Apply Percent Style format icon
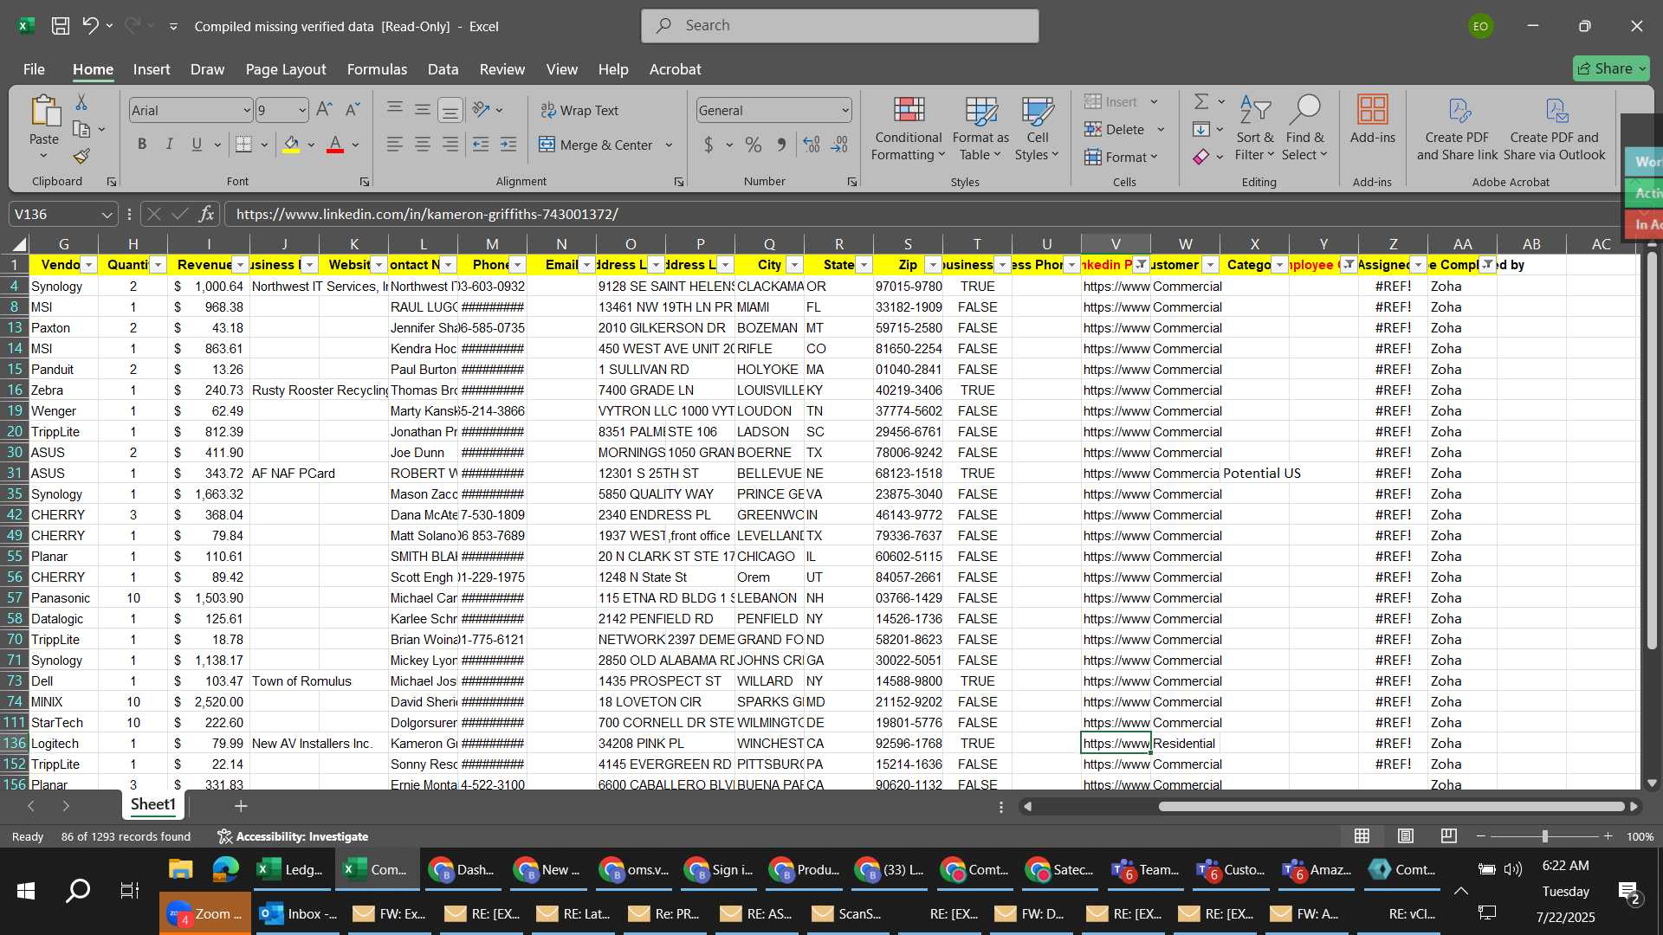The height and width of the screenshot is (935, 1663). (754, 145)
